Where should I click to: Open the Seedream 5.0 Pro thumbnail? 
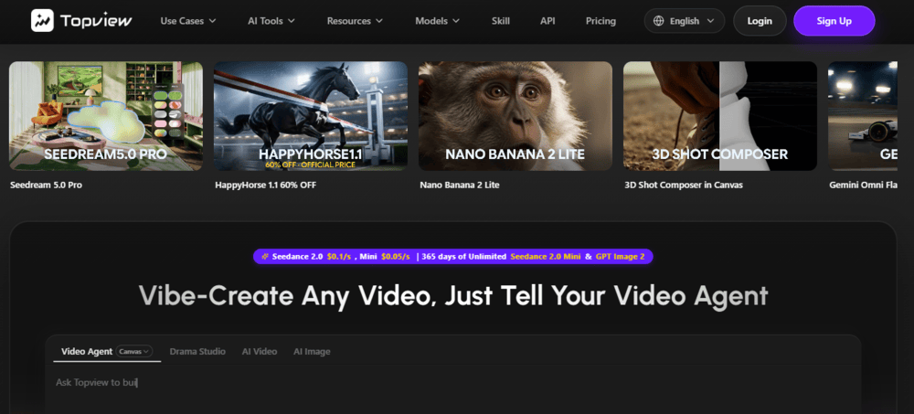106,116
